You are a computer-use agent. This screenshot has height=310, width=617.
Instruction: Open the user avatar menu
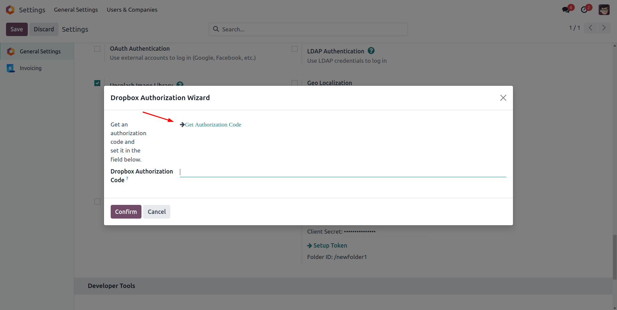coord(604,10)
